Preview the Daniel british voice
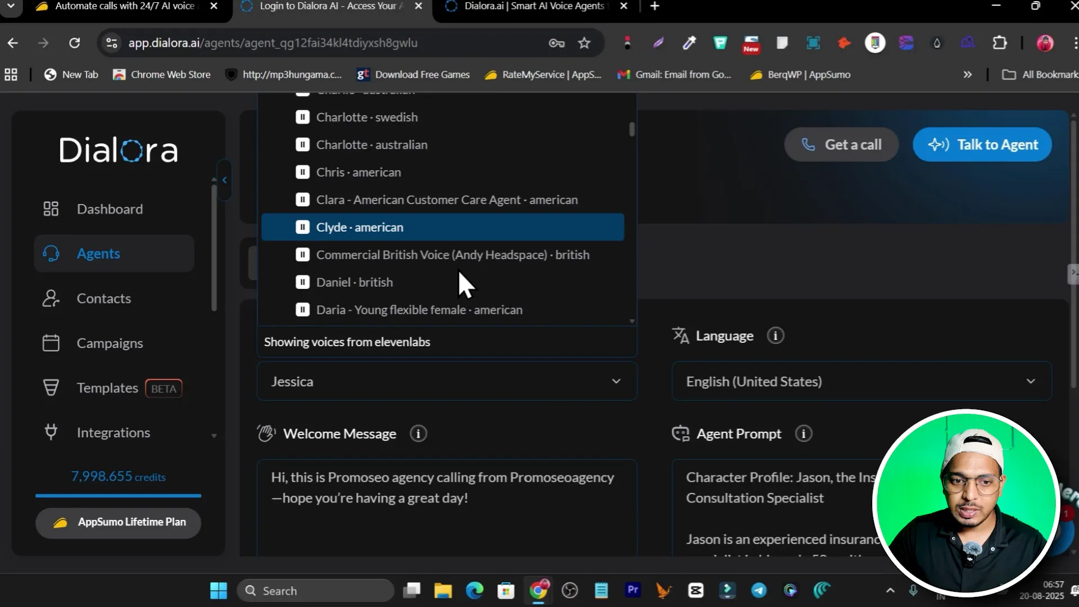 coord(302,282)
